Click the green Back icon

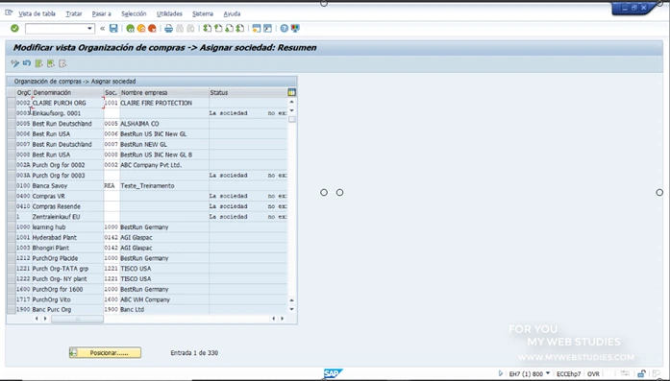pyautogui.click(x=131, y=29)
